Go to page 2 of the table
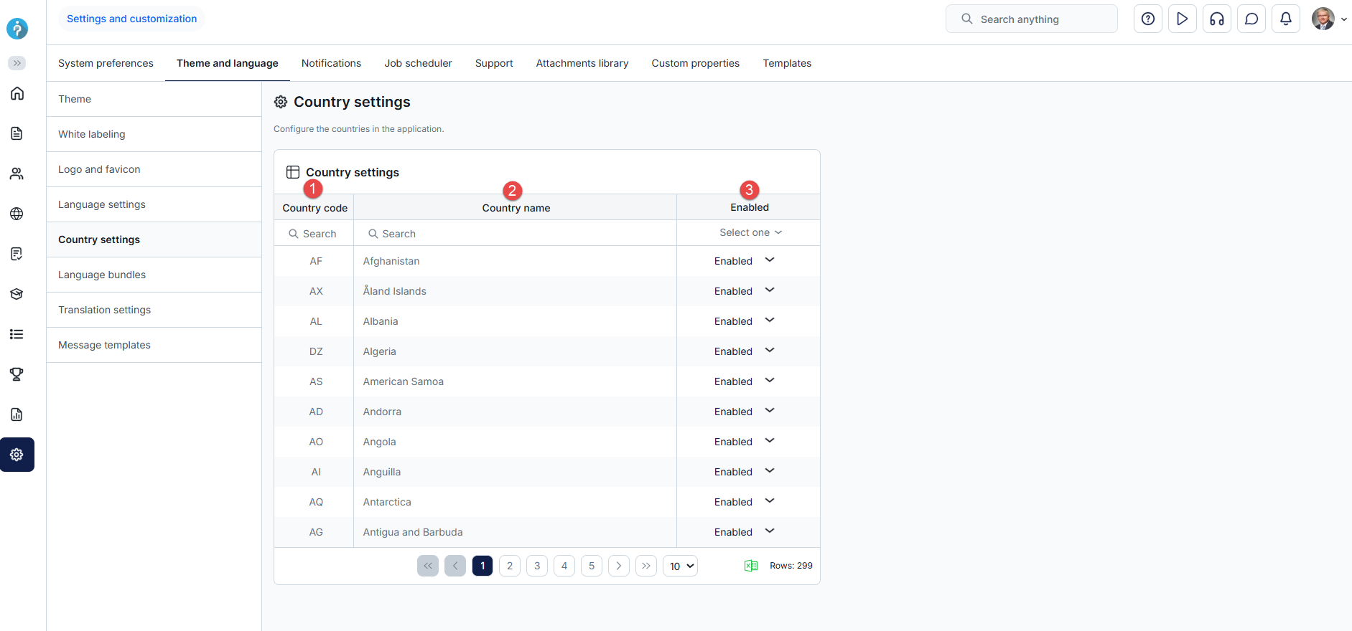Screen dimensions: 1352x631 point(510,566)
